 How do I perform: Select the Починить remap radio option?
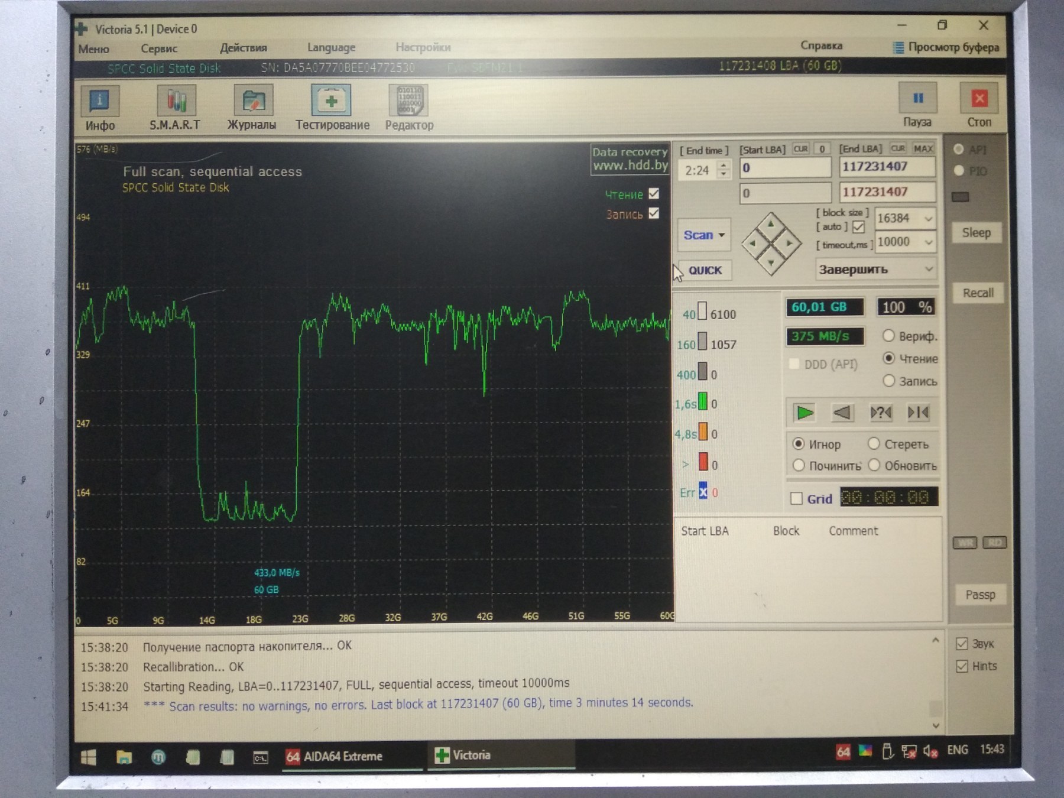[799, 466]
